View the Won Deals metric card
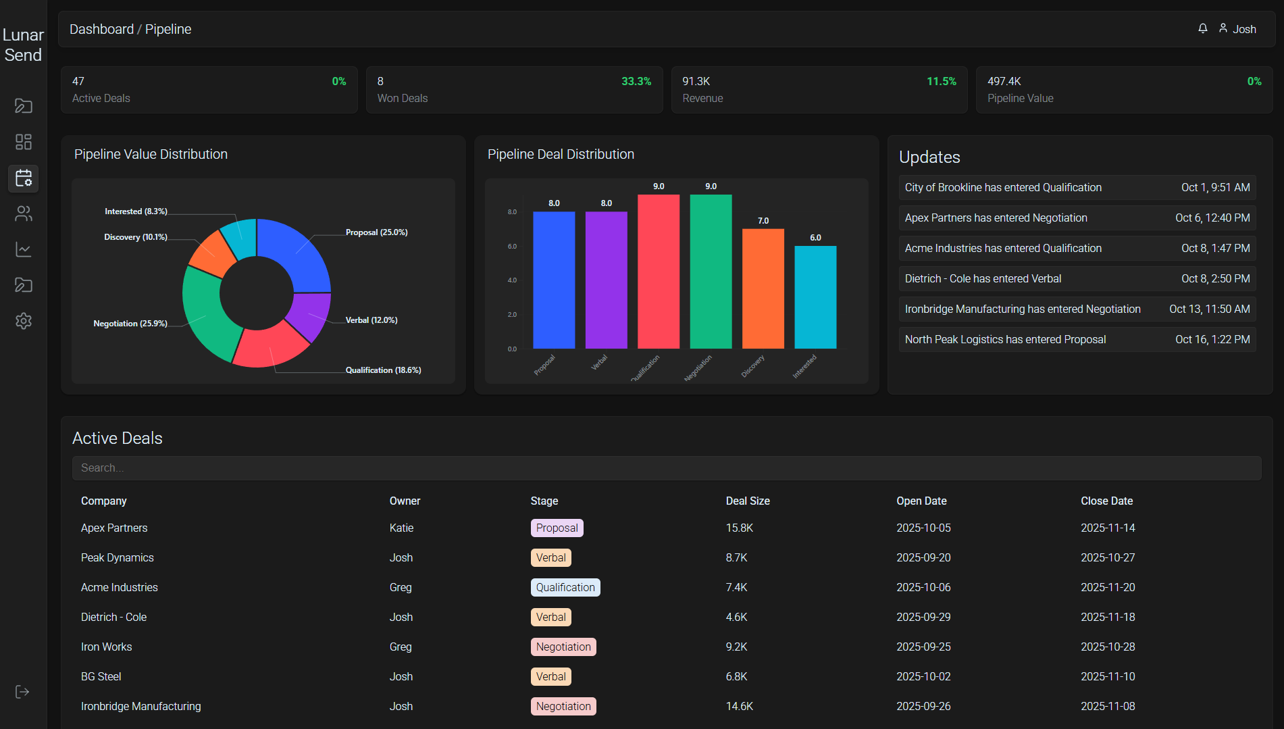The height and width of the screenshot is (729, 1284). tap(513, 89)
